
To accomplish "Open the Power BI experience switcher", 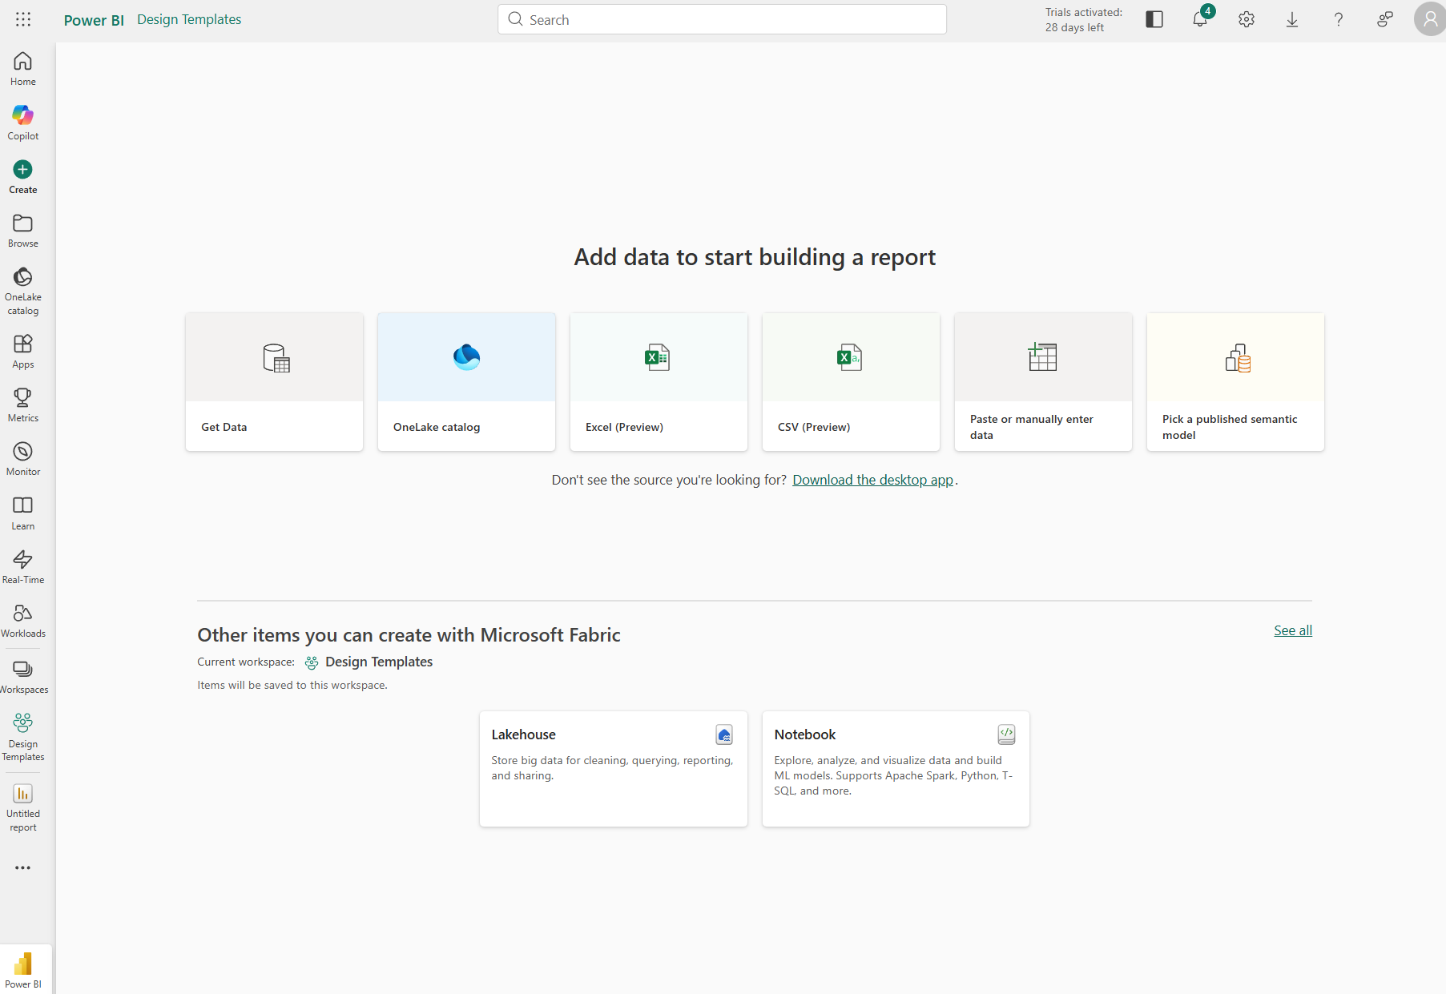I will [23, 969].
